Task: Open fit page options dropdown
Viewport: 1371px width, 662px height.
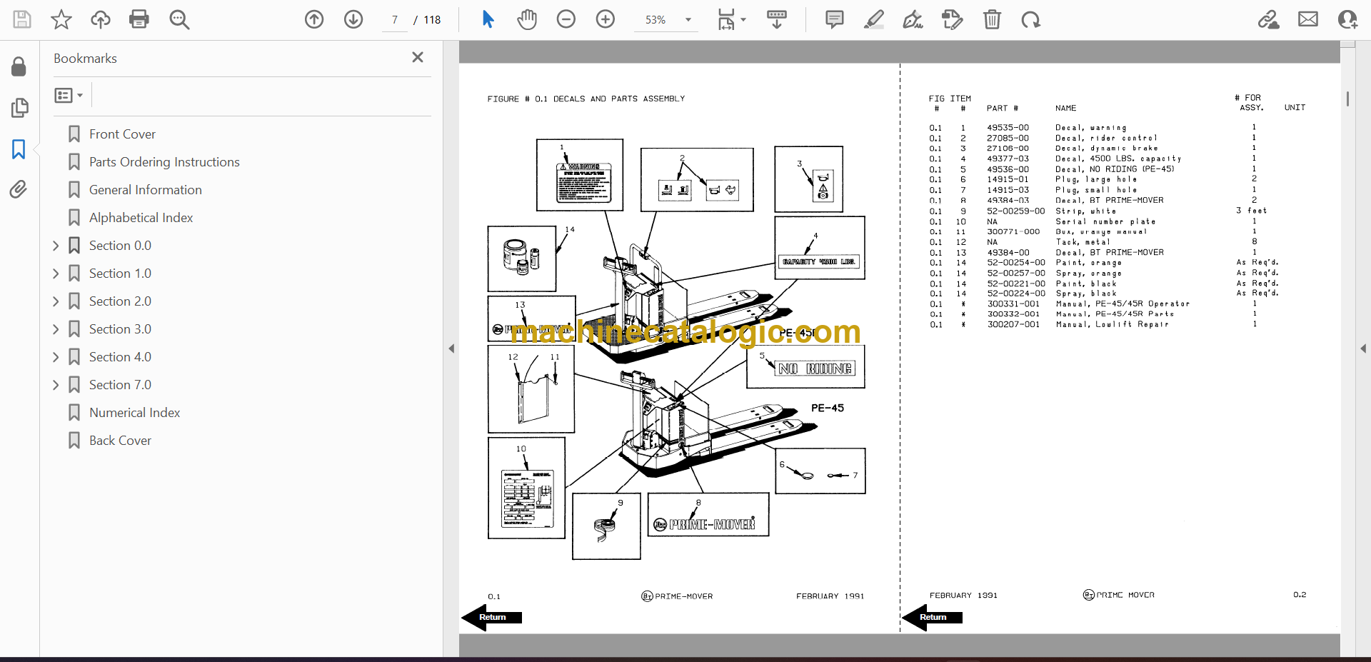Action: [731, 19]
